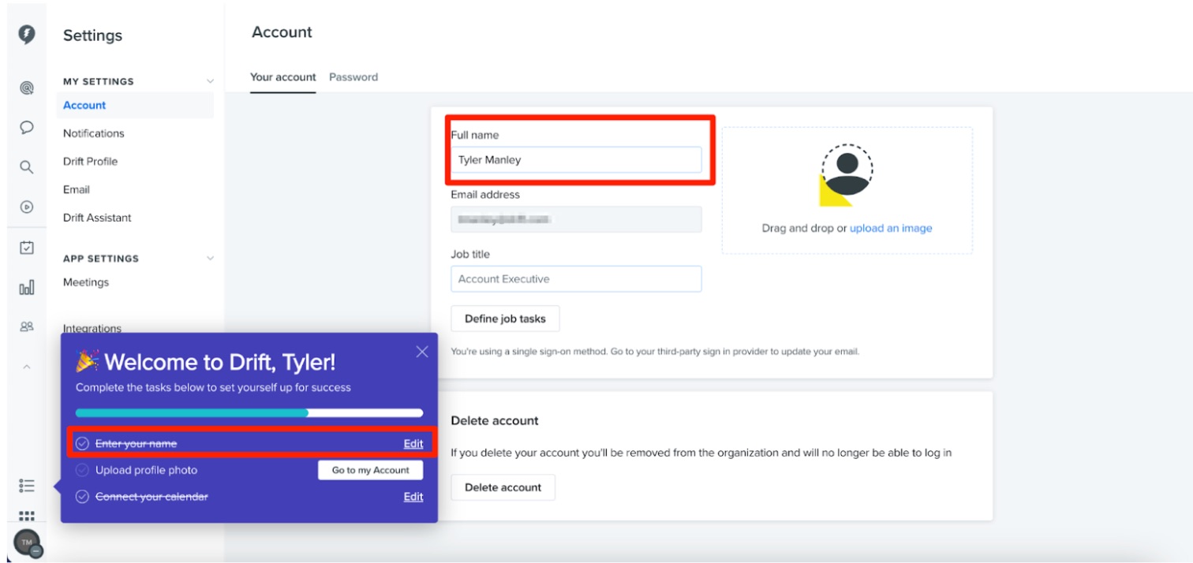Click Edit next to Enter your name
The height and width of the screenshot is (563, 1193).
coord(413,444)
